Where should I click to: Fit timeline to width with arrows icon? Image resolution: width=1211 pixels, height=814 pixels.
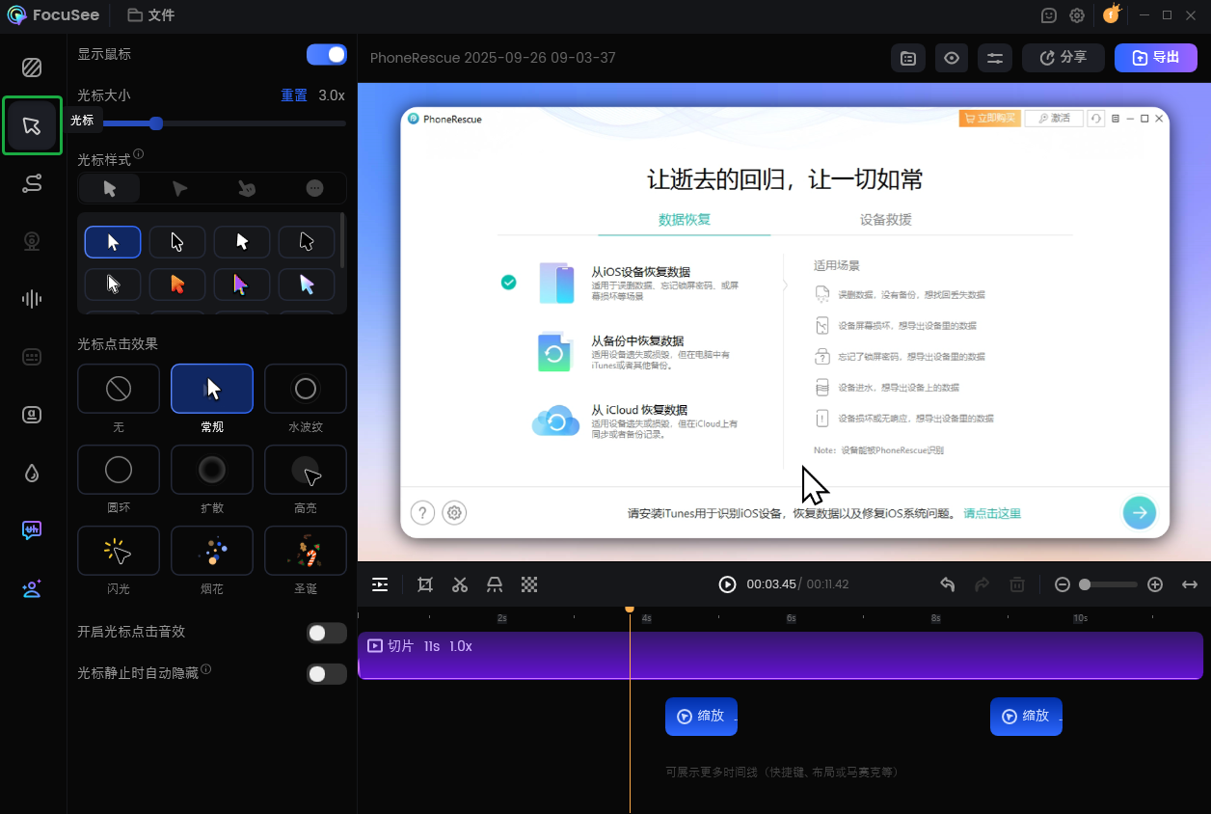(1190, 584)
